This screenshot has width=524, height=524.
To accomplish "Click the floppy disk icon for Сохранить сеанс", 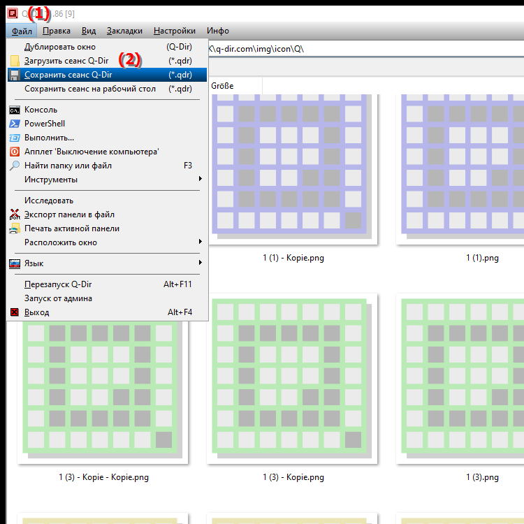I will [15, 75].
